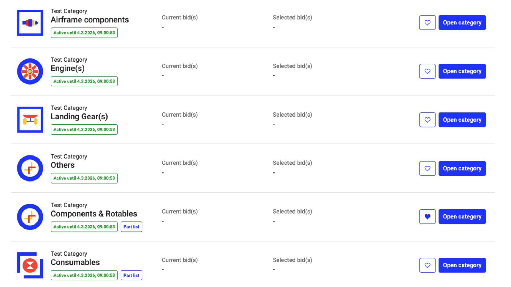Add Others category to favorites

pos(427,168)
